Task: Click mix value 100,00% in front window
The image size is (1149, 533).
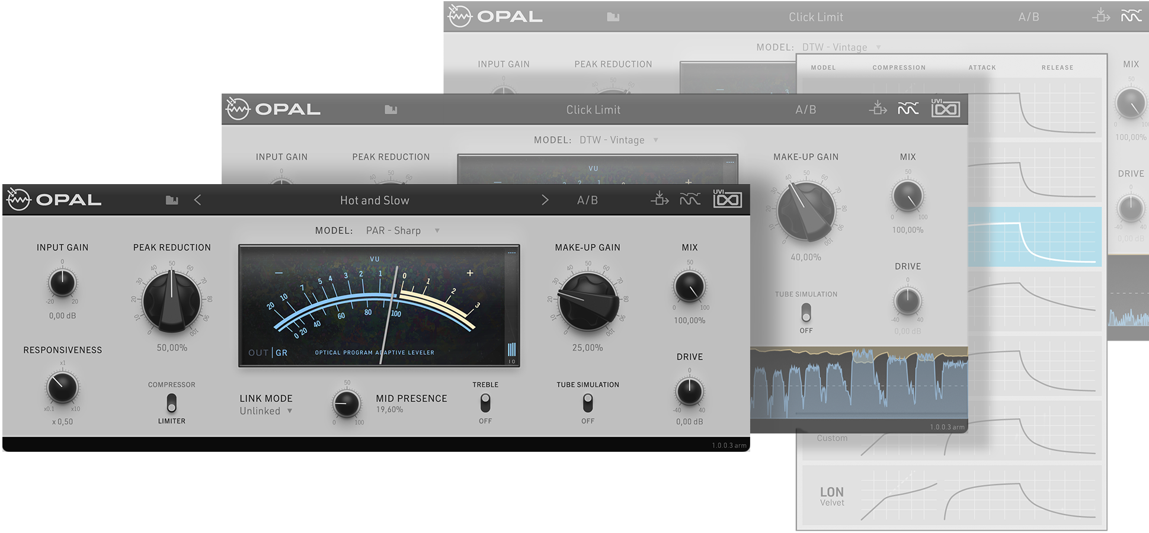Action: 690,320
